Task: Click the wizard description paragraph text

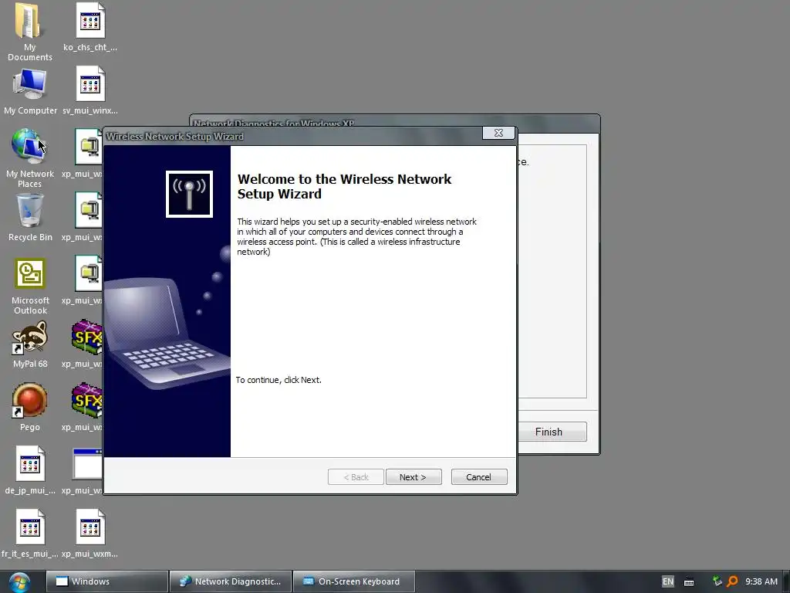Action: (356, 236)
